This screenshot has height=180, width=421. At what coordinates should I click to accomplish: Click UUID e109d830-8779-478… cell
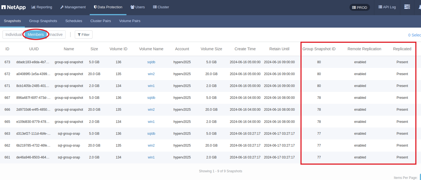click(33, 122)
